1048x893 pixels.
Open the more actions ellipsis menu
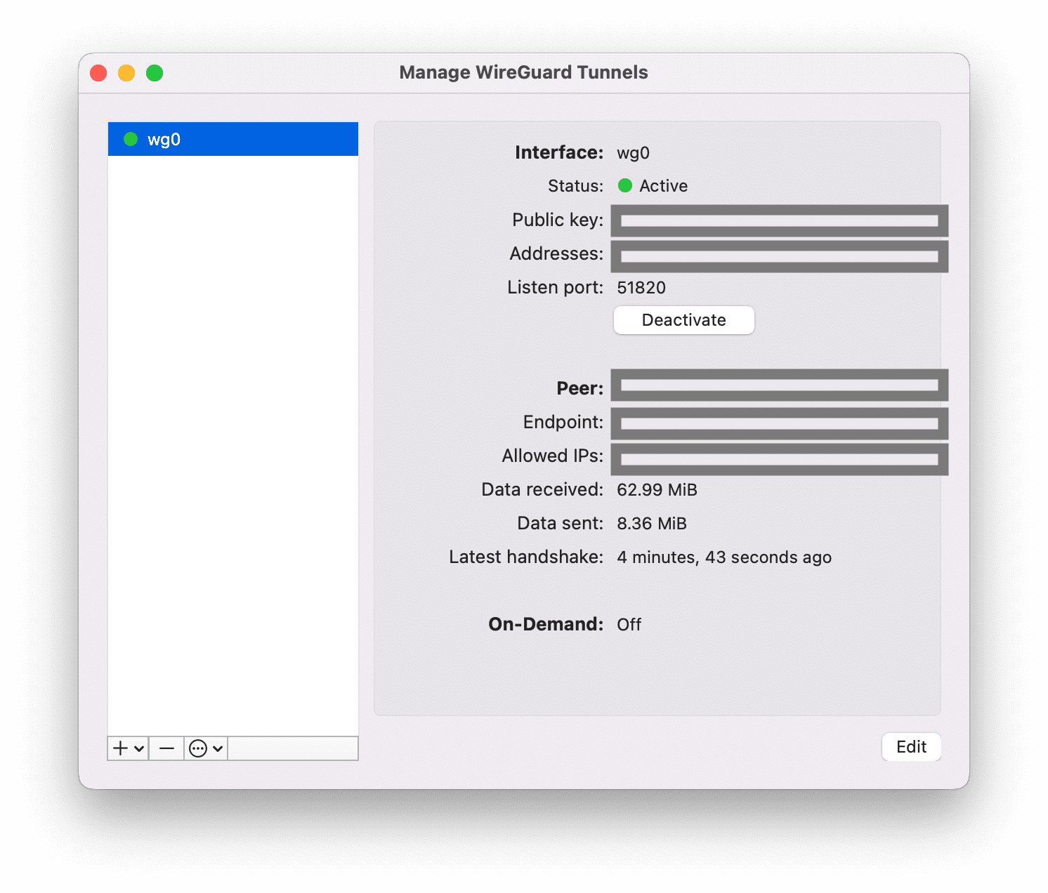[x=206, y=748]
